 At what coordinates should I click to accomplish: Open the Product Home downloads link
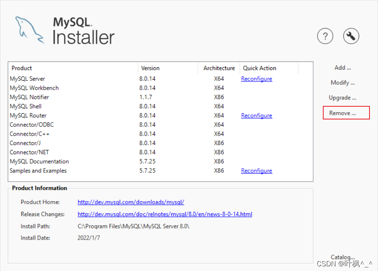pyautogui.click(x=131, y=202)
